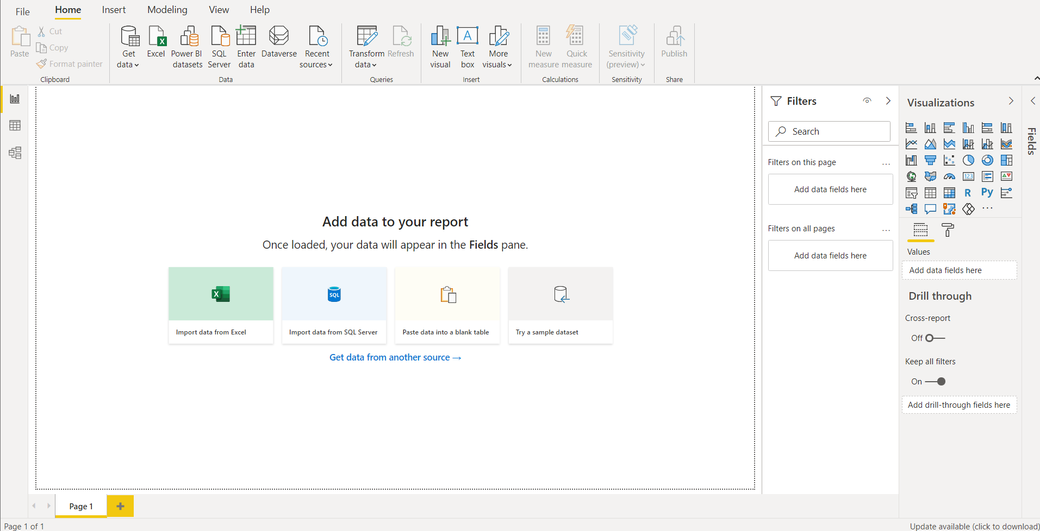Select the KPI visual
Viewport: 1040px width, 531px height.
[x=1006, y=176]
